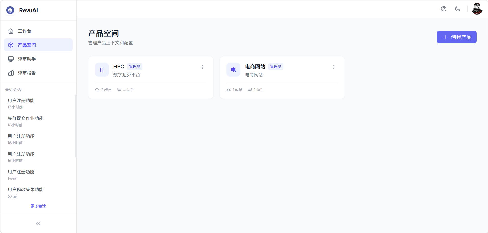Screen dimensions: 488x233
Task: Open 用户注册功能 conversation from 1天前
Action: (x=38, y=175)
